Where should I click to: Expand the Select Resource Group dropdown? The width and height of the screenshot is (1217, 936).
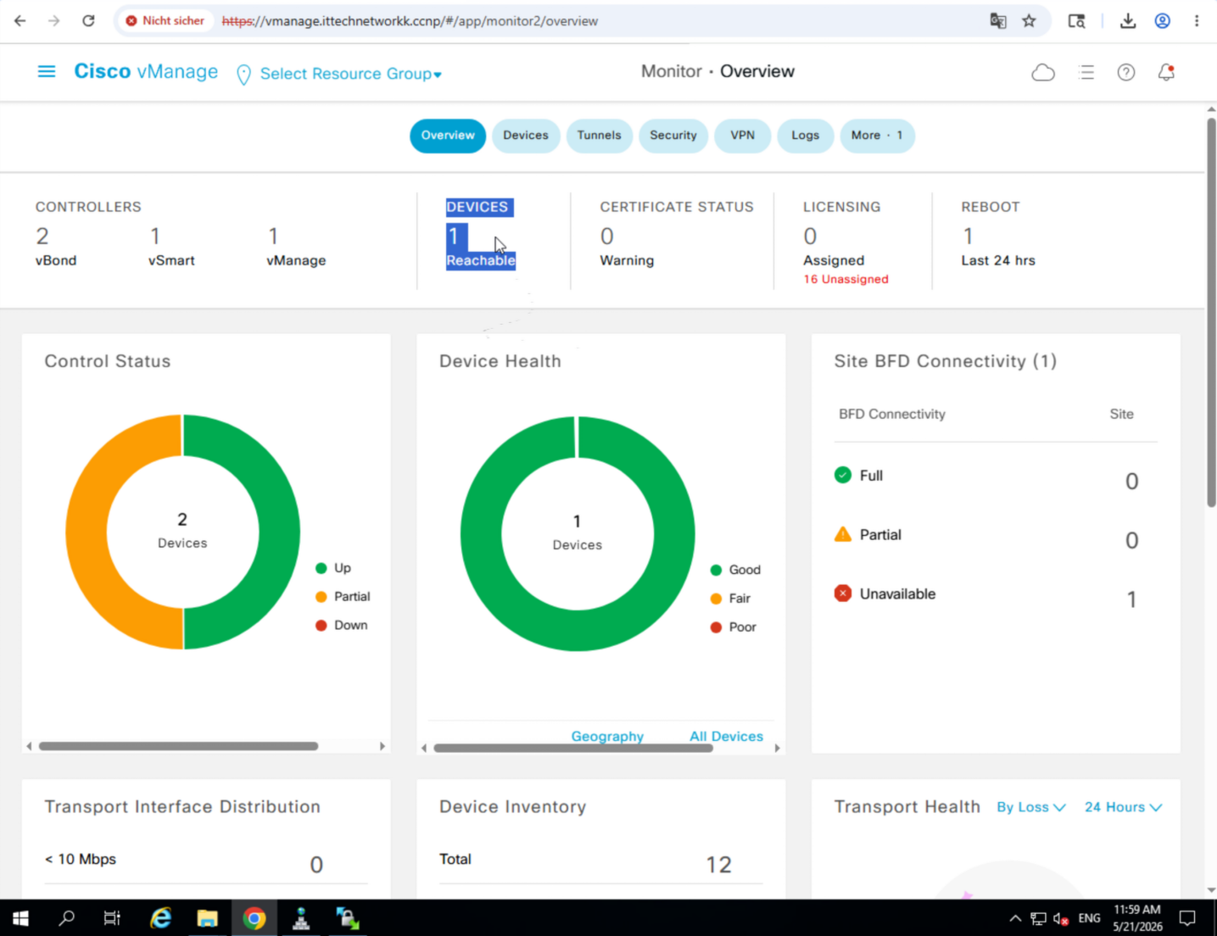[x=350, y=74]
